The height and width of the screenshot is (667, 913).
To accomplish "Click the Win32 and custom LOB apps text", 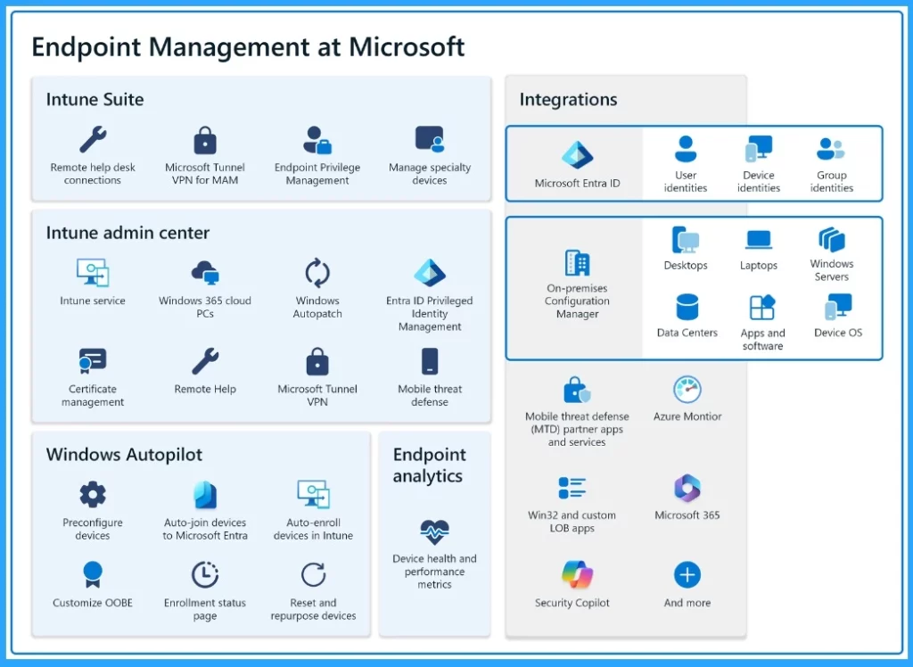I will 572,522.
